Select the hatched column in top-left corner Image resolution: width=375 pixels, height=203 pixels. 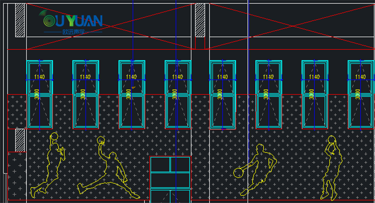coord(19,20)
